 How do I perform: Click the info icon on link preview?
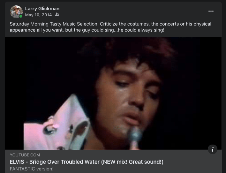click(x=213, y=149)
